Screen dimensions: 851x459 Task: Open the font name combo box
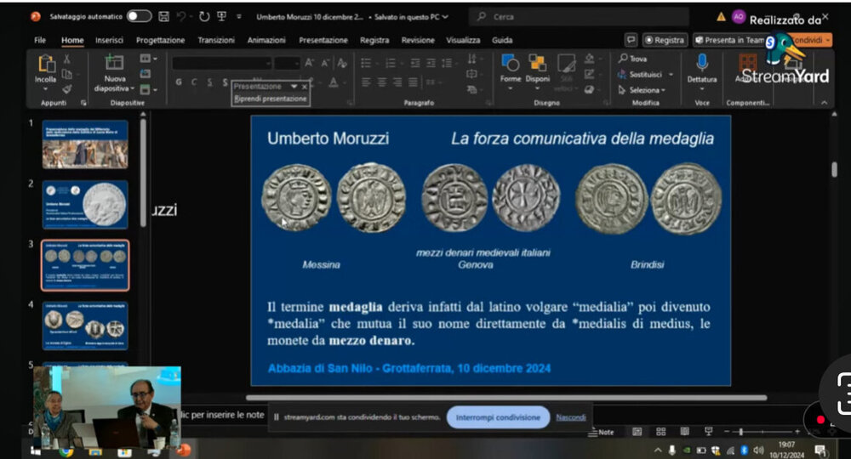click(221, 63)
